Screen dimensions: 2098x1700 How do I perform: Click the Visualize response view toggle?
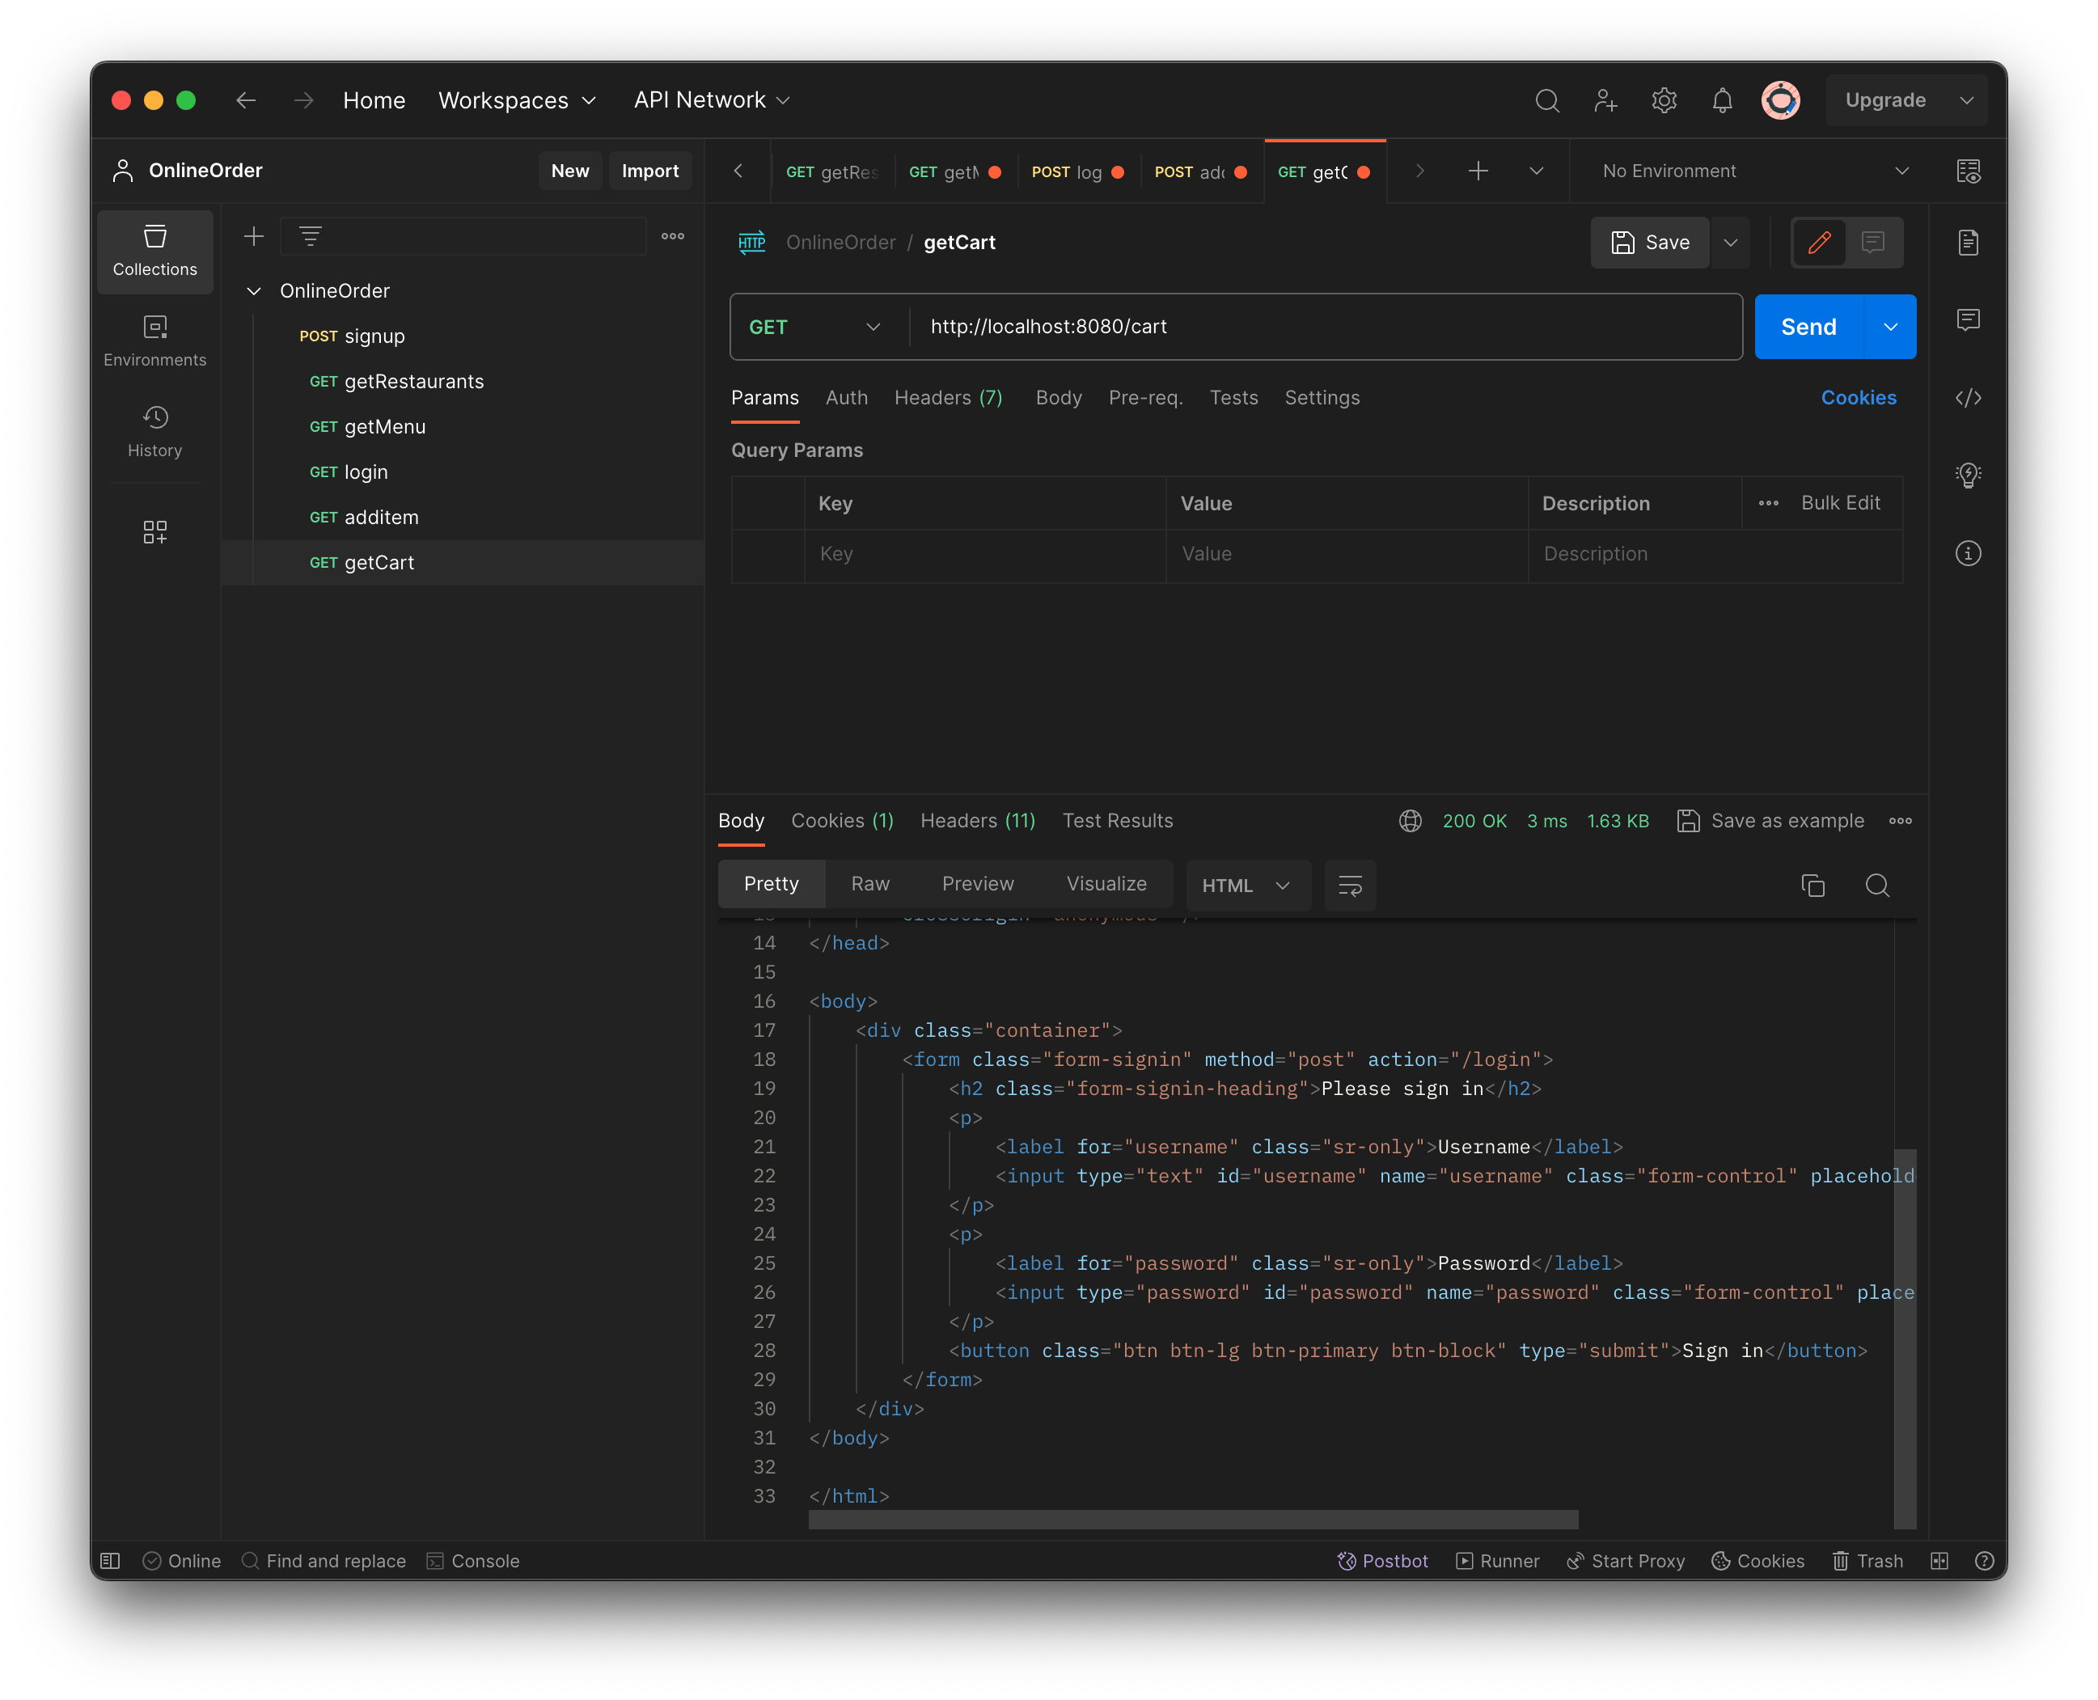pos(1106,883)
